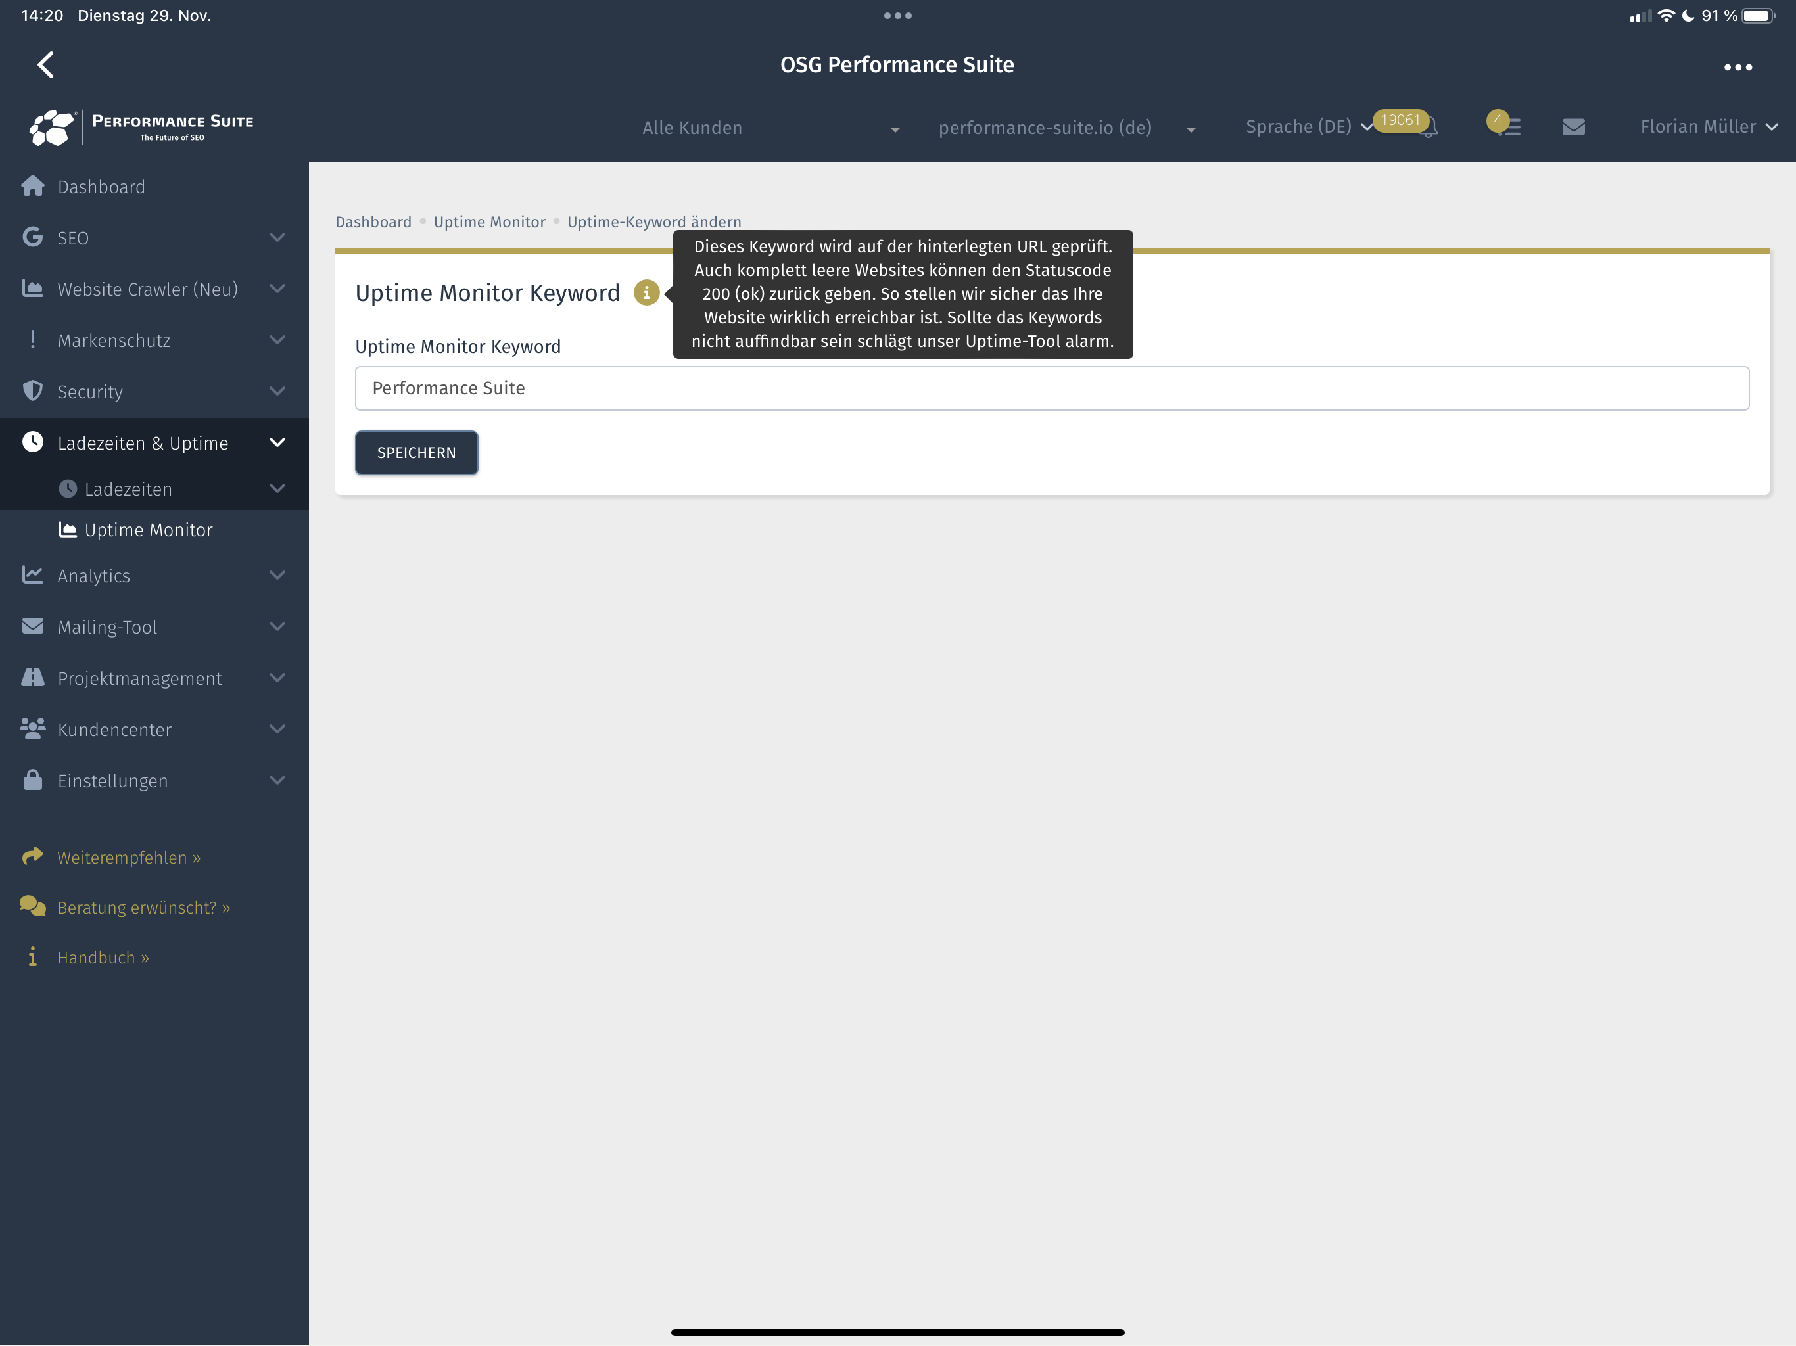Open the Weiterempfehlen » link
Screen dimensions: 1796x1346
click(x=129, y=857)
